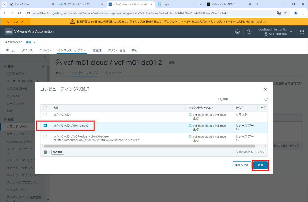308x202 pixels.
Task: Click browser back arrow
Action: coord(5,13)
